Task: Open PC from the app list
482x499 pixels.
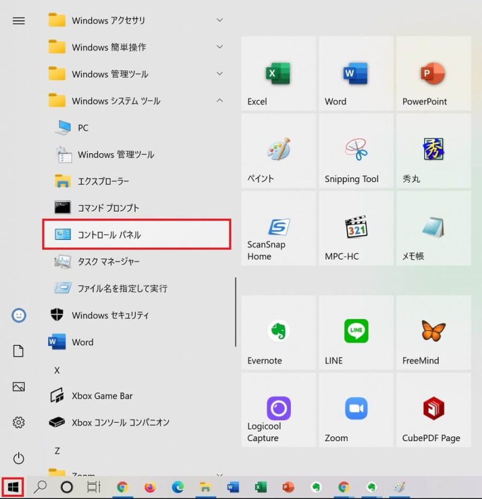Action: [x=137, y=128]
